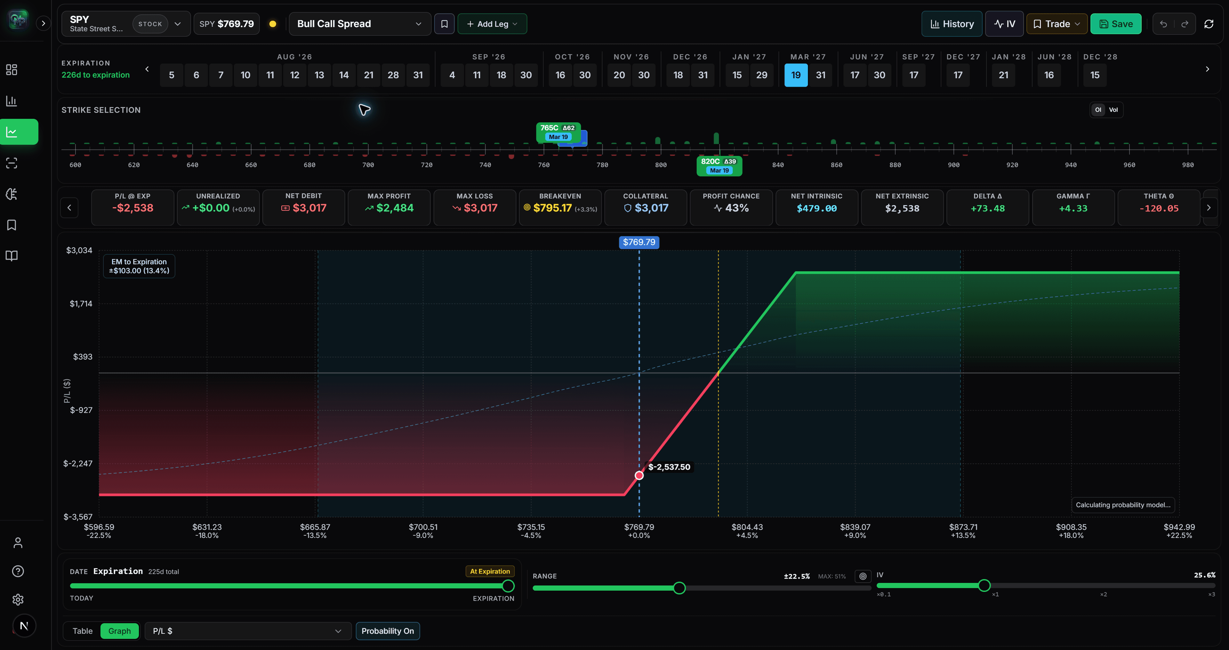Expand the left sidebar with the arrow
1229x650 pixels.
coord(43,23)
